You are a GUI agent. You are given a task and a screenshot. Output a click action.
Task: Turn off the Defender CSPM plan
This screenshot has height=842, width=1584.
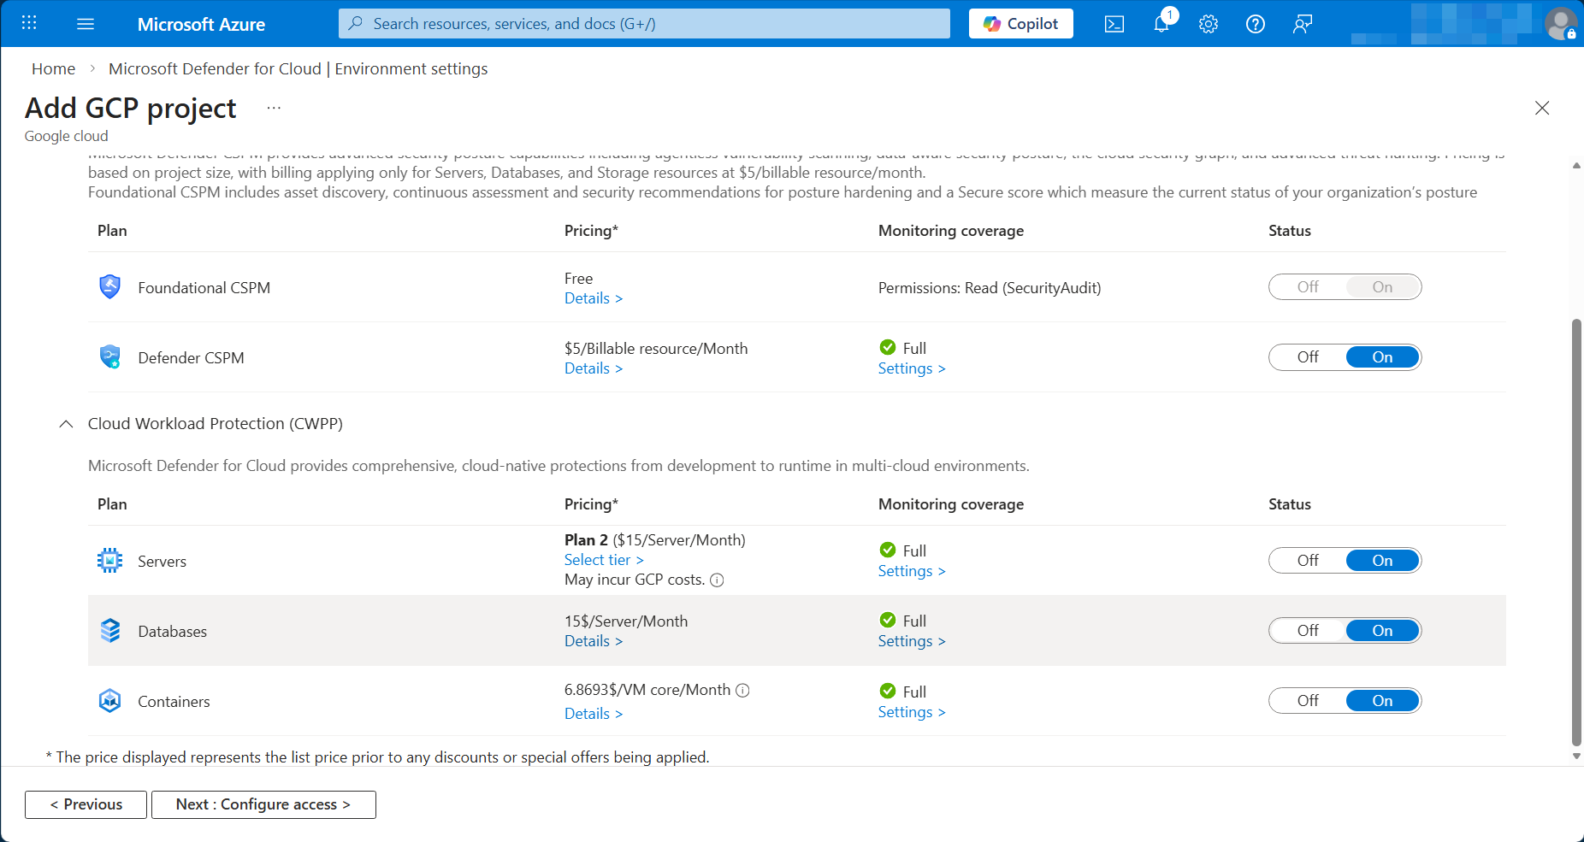pos(1307,357)
